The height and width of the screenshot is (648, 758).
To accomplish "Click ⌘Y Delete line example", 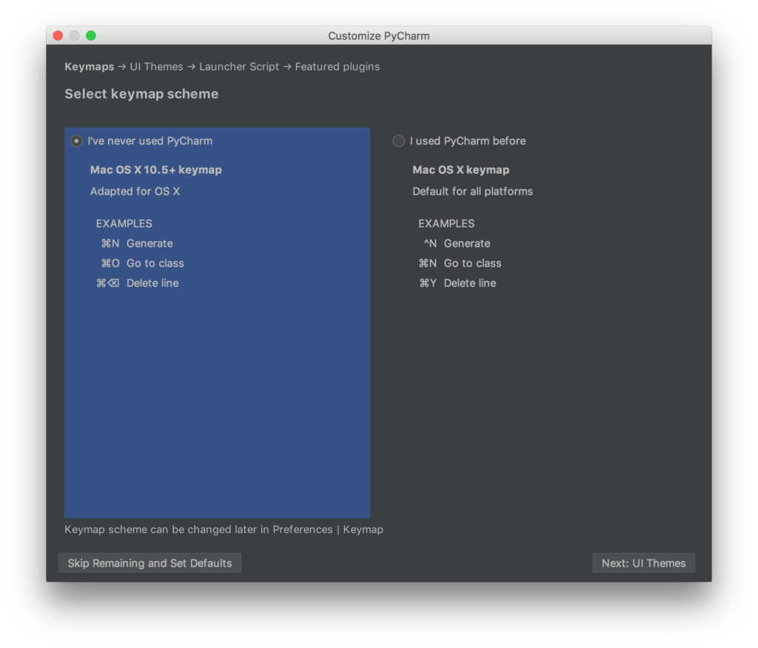I will pos(457,283).
